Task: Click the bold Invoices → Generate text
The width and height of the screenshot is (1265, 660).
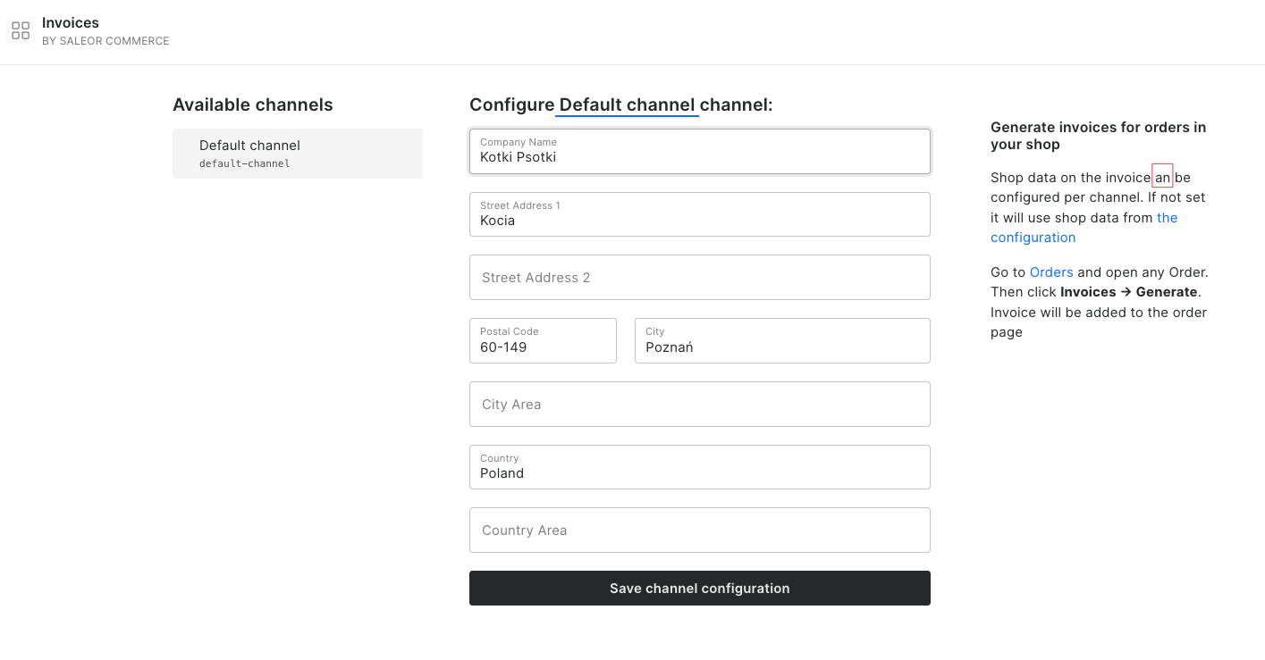Action: [x=1128, y=291]
